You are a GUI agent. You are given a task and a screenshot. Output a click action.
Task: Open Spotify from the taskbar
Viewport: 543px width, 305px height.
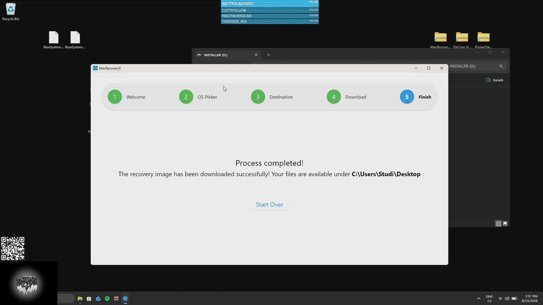pos(107,299)
